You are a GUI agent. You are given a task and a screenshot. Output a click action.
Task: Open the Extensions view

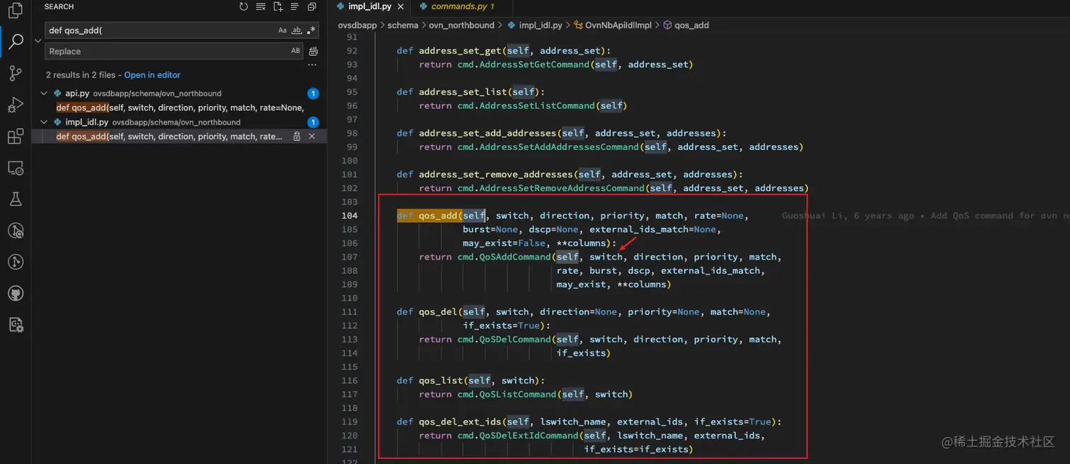pyautogui.click(x=15, y=137)
